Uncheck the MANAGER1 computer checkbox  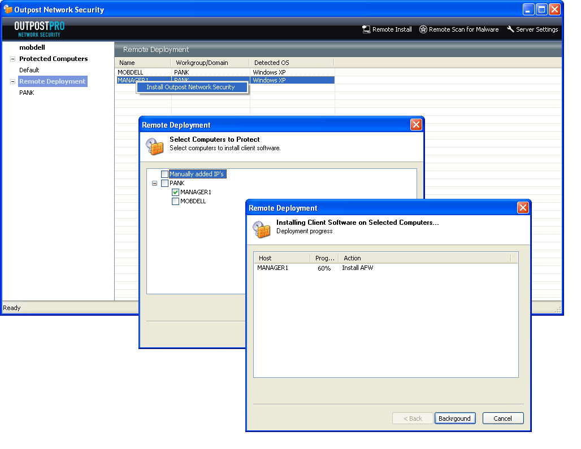[175, 192]
